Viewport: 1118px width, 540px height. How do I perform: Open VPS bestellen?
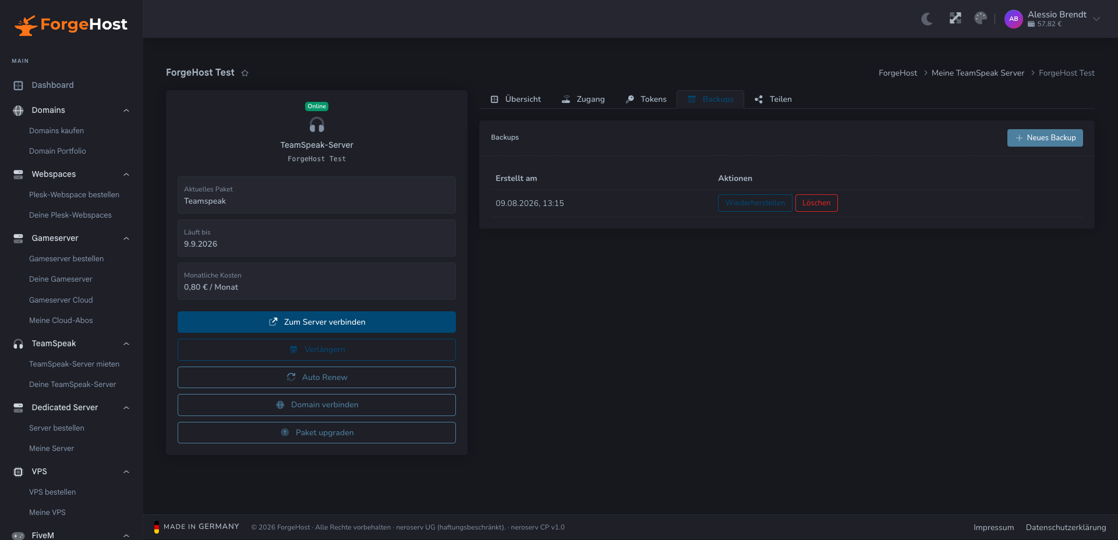tap(52, 492)
